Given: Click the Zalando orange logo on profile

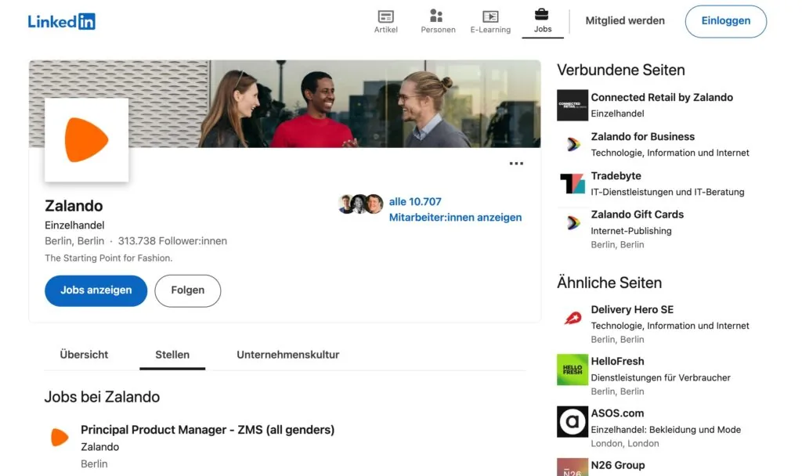Looking at the screenshot, I should [x=86, y=139].
